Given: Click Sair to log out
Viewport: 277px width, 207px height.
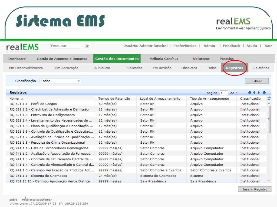Looking at the screenshot, I should tap(268, 46).
